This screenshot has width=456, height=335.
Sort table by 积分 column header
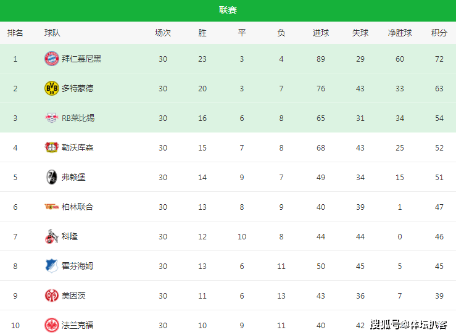point(439,33)
